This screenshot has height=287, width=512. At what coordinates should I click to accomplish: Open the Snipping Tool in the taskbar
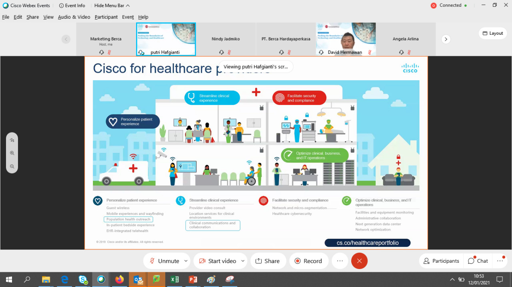[x=230, y=279]
